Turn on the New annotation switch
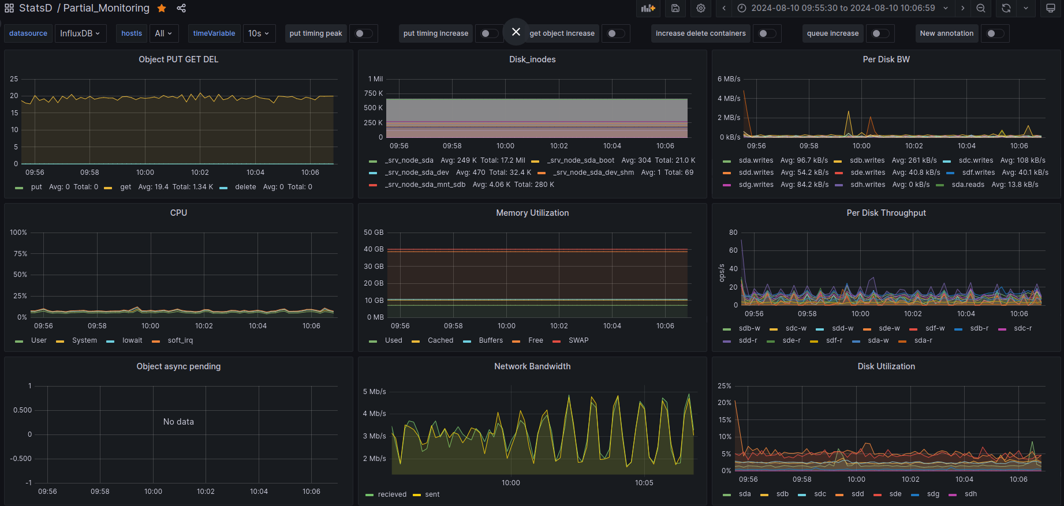This screenshot has width=1064, height=506. [995, 33]
